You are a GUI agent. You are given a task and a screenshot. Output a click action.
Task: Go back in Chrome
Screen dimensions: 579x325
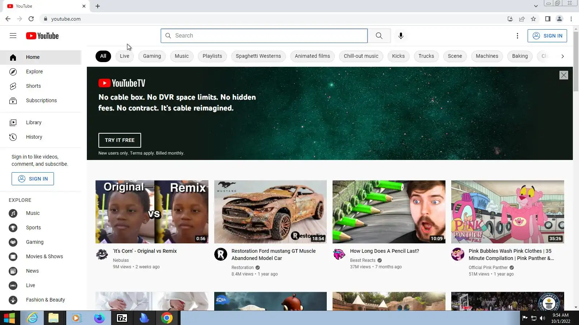8,19
